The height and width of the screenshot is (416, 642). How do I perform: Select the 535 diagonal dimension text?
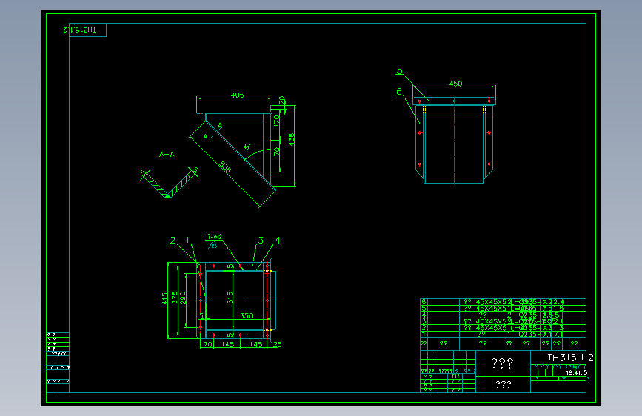tap(226, 167)
